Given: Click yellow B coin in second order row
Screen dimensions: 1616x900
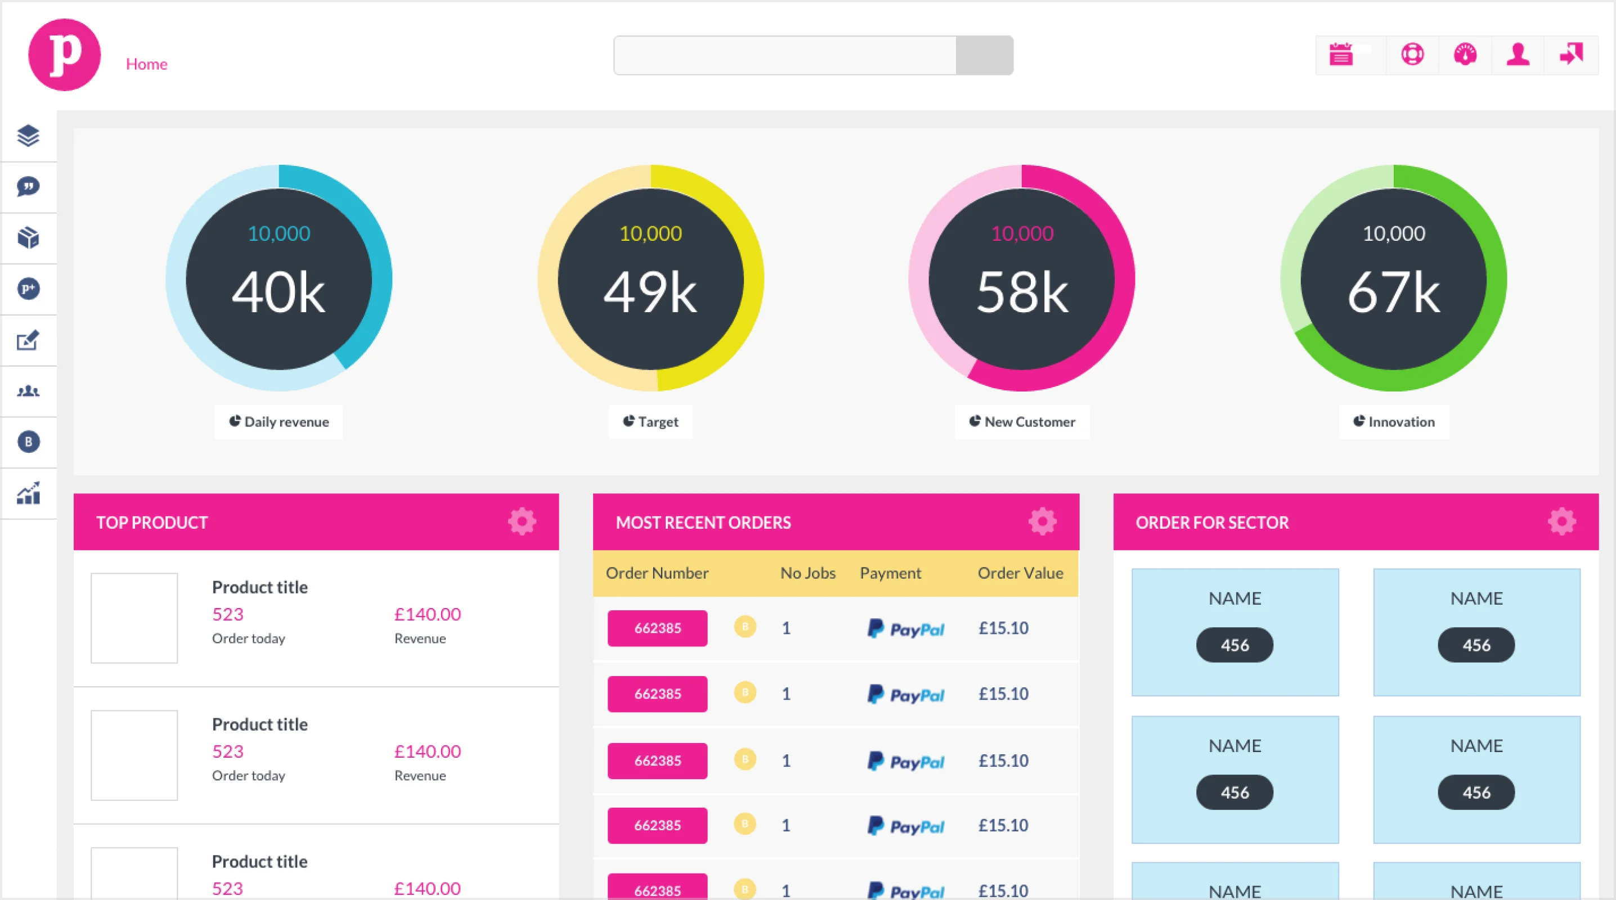Looking at the screenshot, I should [x=746, y=692].
